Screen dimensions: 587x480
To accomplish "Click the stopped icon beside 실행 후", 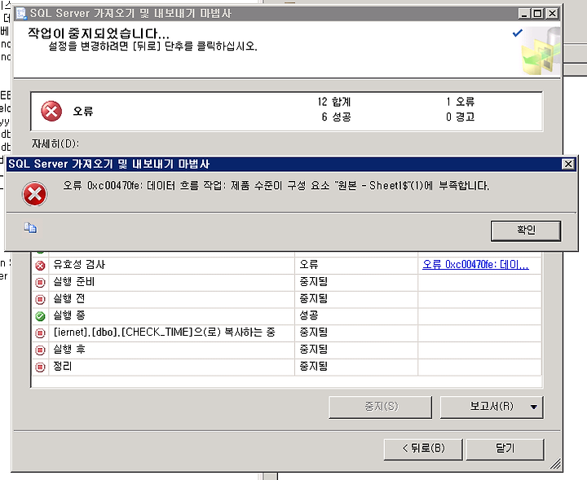I will 40,350.
